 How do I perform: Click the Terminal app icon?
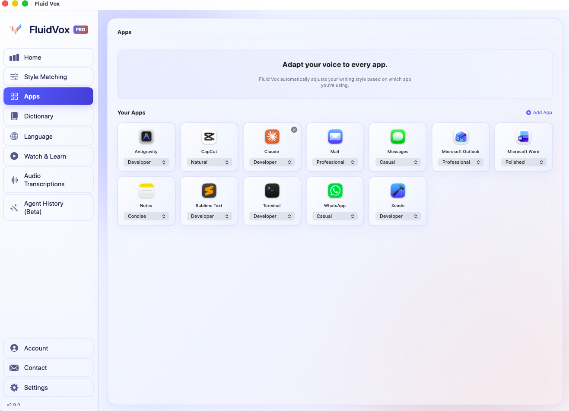[x=272, y=191]
